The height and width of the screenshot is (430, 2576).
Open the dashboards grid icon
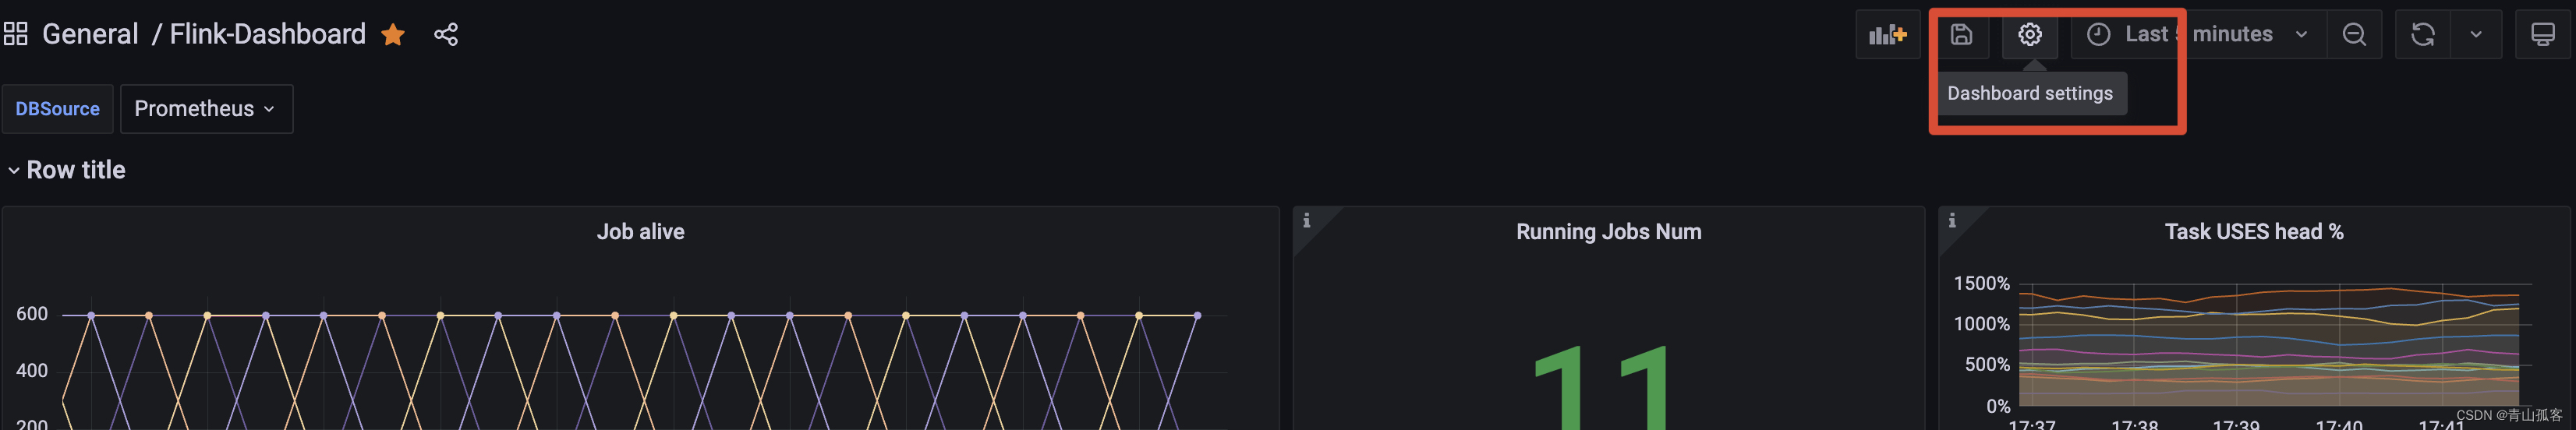(x=15, y=34)
